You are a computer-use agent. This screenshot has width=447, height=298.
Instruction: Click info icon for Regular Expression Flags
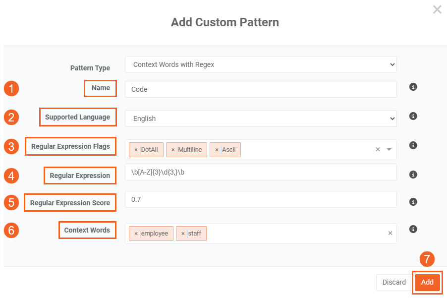[413, 145]
